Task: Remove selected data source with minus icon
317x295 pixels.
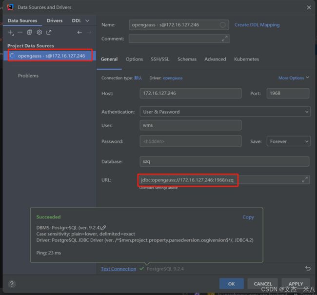Action: (x=20, y=32)
